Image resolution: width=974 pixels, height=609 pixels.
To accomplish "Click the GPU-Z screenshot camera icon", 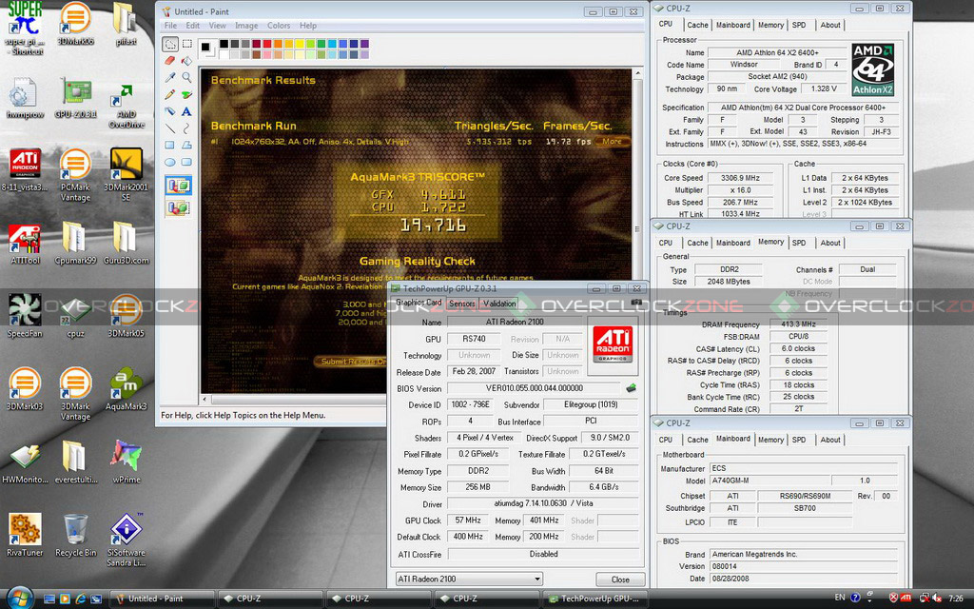I will point(636,303).
